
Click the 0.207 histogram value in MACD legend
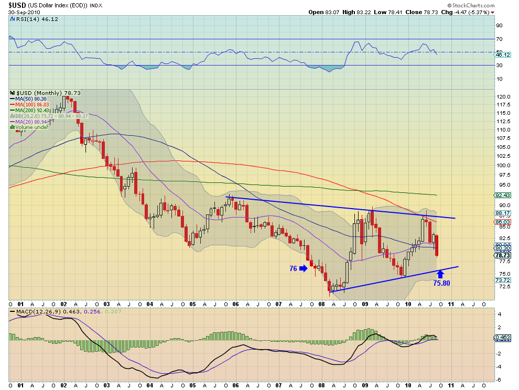click(113, 311)
